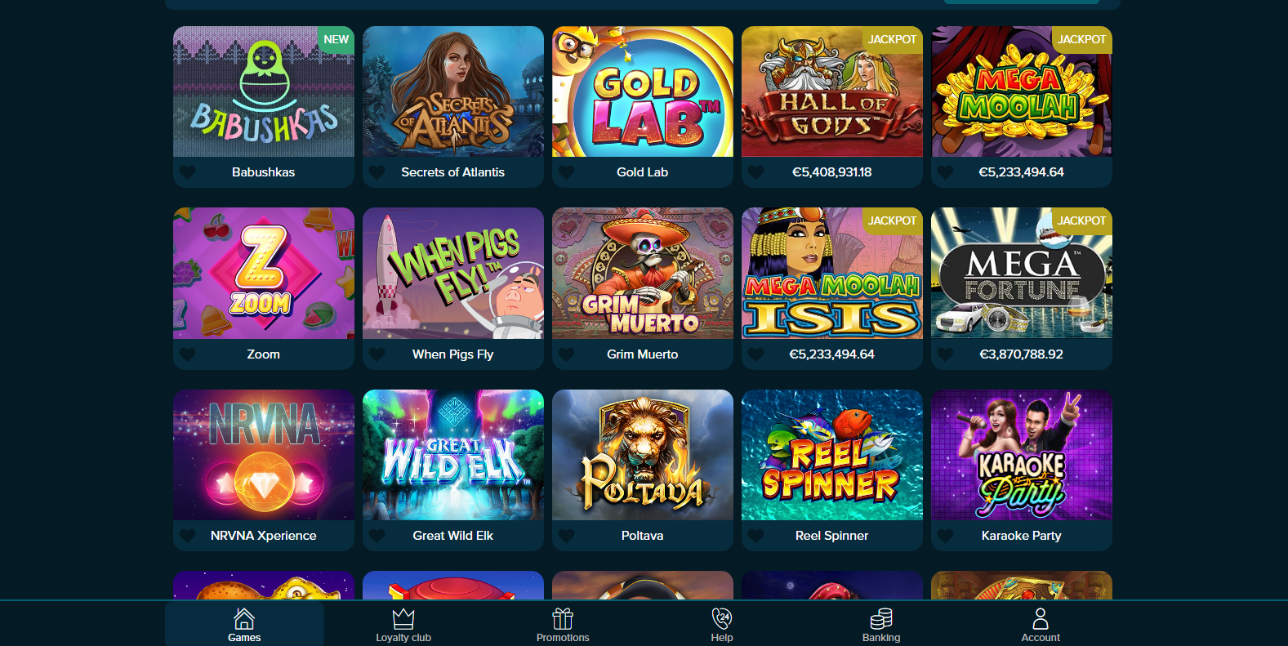
Task: Select the Reel Spinner game image
Action: (832, 455)
